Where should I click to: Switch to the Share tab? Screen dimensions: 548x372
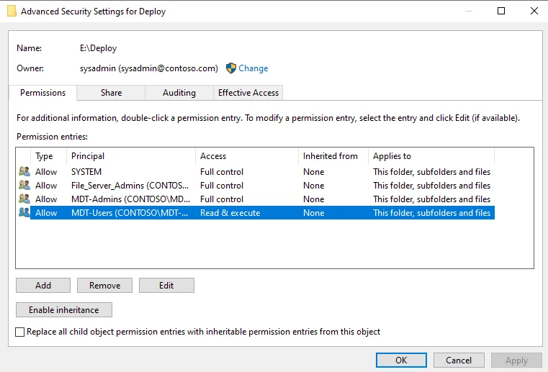[x=111, y=93]
